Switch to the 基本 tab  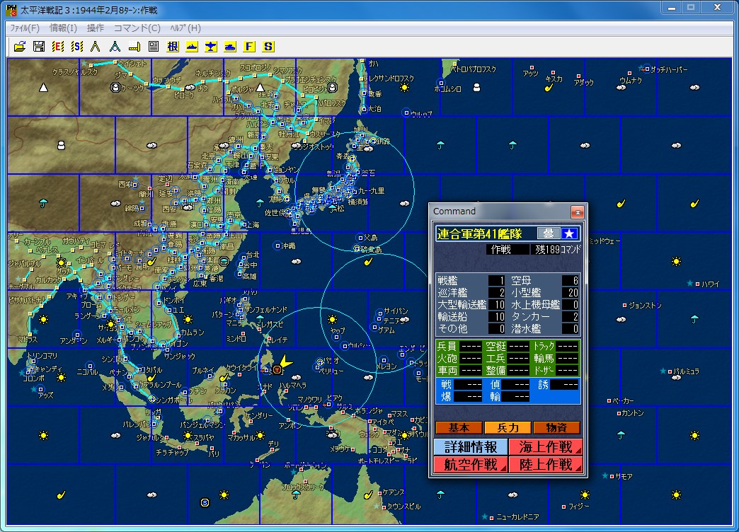click(459, 427)
